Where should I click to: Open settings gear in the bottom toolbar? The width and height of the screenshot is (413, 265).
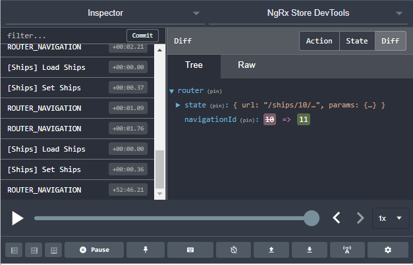(x=388, y=250)
